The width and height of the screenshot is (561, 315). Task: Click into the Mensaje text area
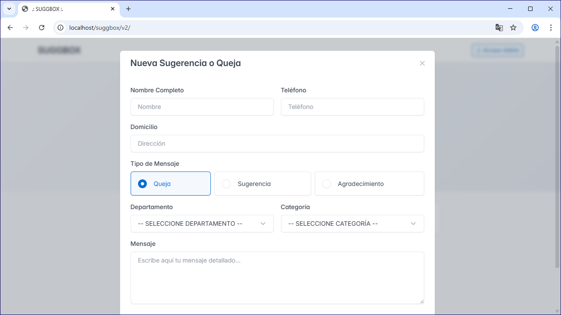[277, 278]
